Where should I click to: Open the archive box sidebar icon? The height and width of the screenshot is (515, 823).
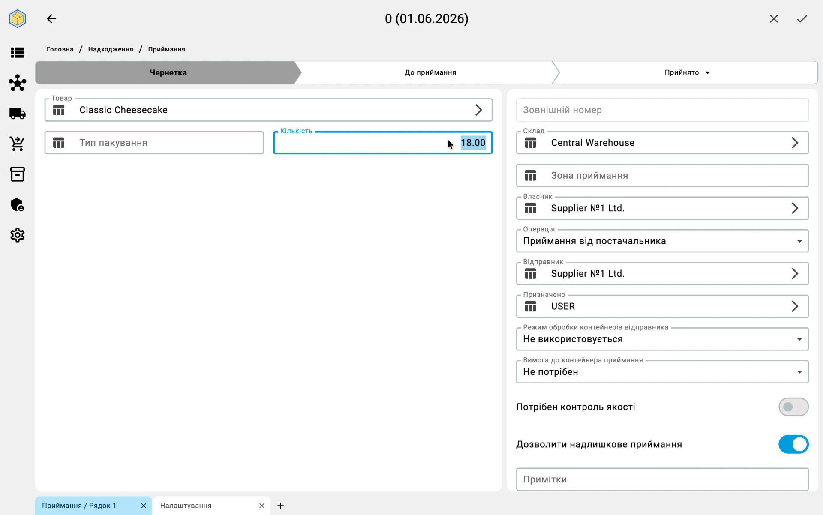click(18, 174)
